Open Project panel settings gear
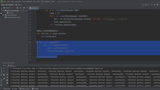This screenshot has width=160, height=90. (x=24, y=8)
